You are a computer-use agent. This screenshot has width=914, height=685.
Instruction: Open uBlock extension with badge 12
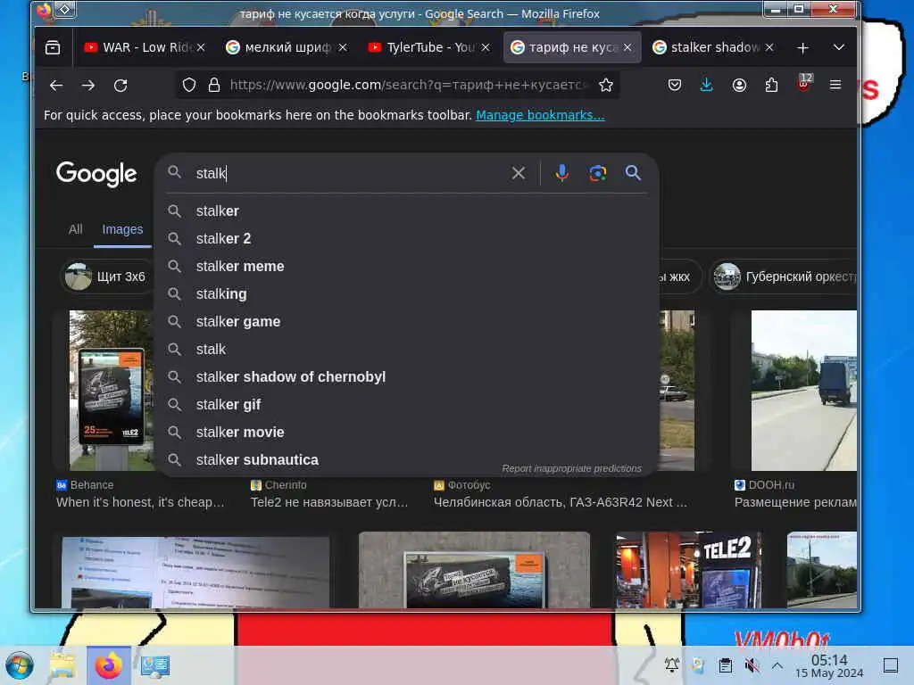[803, 84]
